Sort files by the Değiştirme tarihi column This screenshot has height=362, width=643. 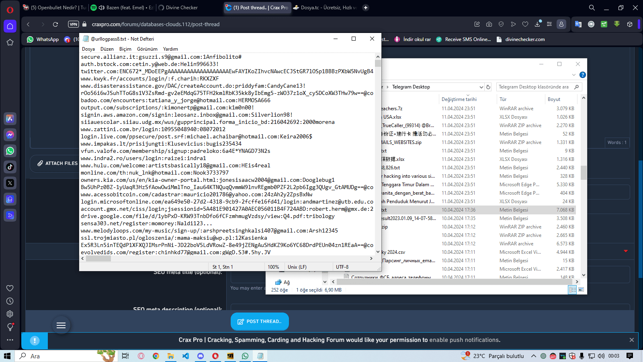click(459, 99)
